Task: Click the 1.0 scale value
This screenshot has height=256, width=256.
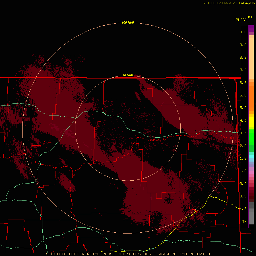Action: 243,171
